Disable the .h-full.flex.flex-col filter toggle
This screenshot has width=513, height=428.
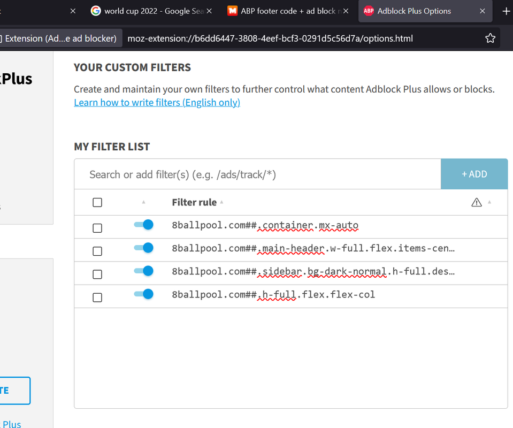(x=144, y=294)
